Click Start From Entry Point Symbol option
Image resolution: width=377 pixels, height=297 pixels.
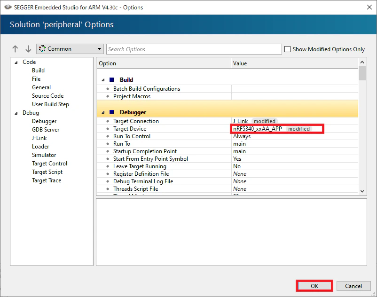tap(151, 159)
